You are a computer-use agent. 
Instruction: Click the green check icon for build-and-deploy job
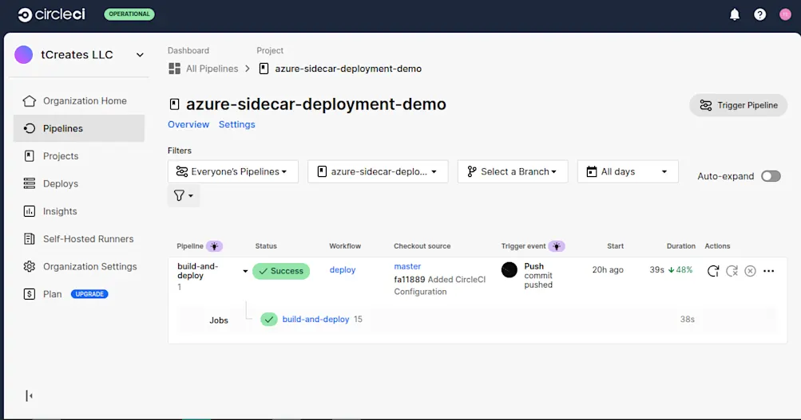click(268, 320)
